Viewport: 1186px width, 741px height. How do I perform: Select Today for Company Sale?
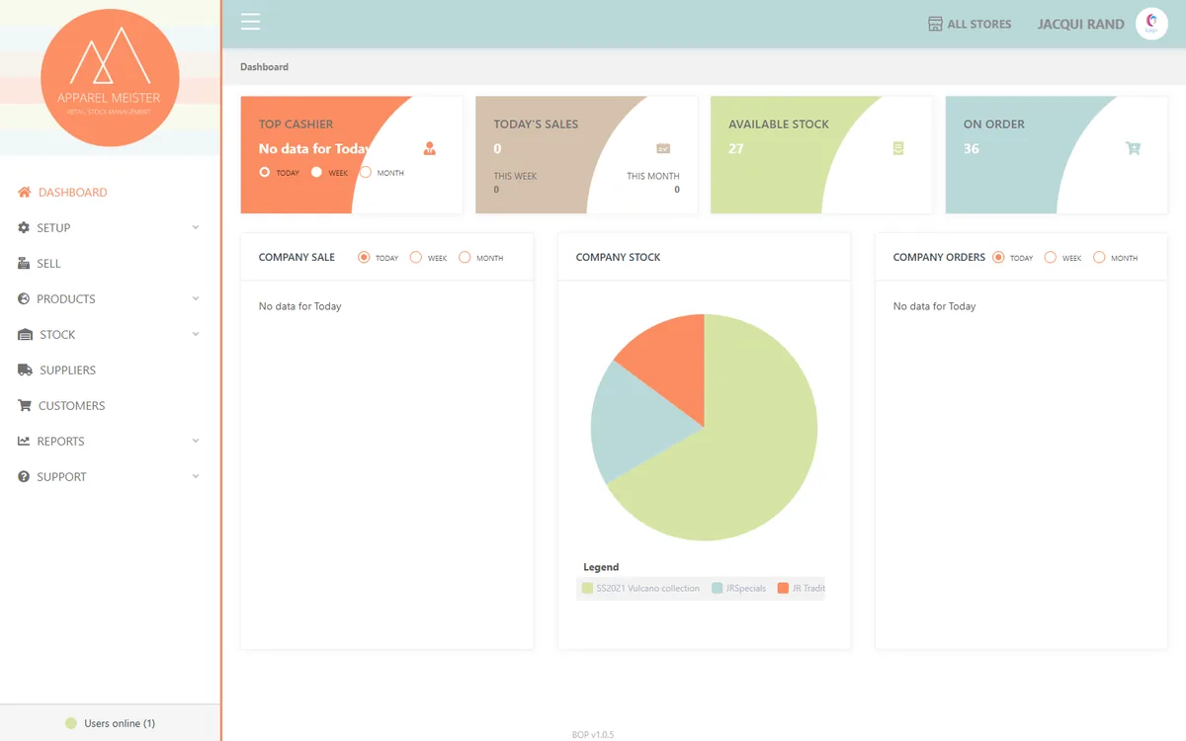pyautogui.click(x=364, y=257)
